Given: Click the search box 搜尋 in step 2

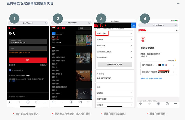Looking at the screenshot, I should click(84, 28).
